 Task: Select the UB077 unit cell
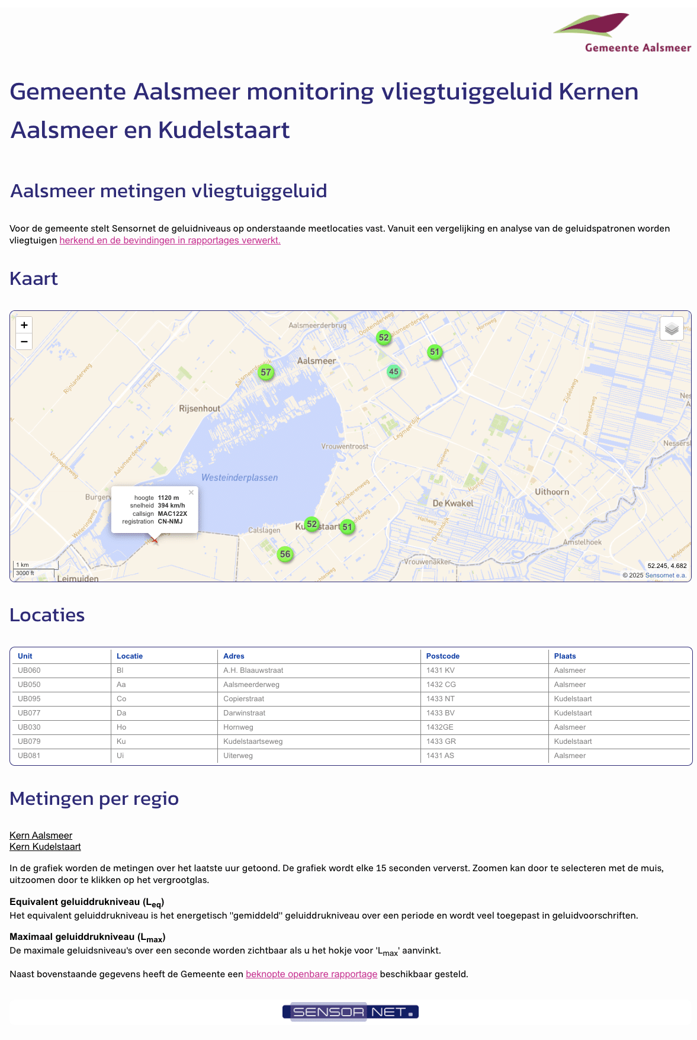coord(62,713)
